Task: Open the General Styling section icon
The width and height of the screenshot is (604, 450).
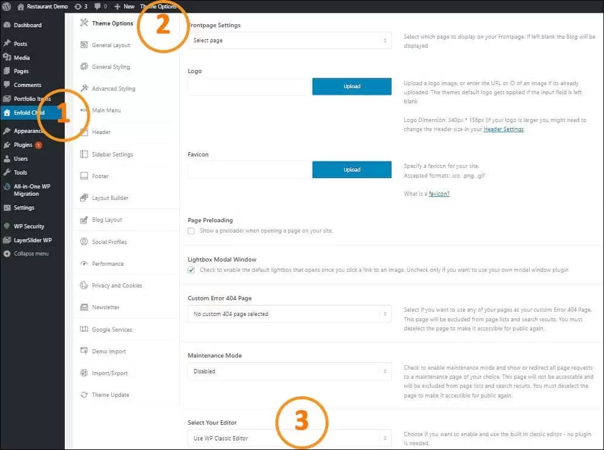Action: (x=85, y=67)
